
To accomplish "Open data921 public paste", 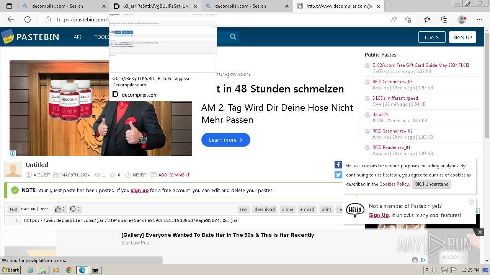I will pos(380,115).
